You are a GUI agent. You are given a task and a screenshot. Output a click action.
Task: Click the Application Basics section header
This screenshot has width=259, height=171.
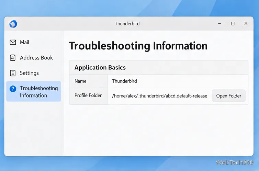click(x=100, y=68)
